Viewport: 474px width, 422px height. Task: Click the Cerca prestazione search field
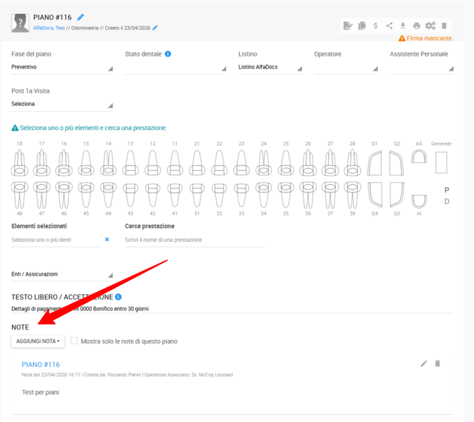194,240
